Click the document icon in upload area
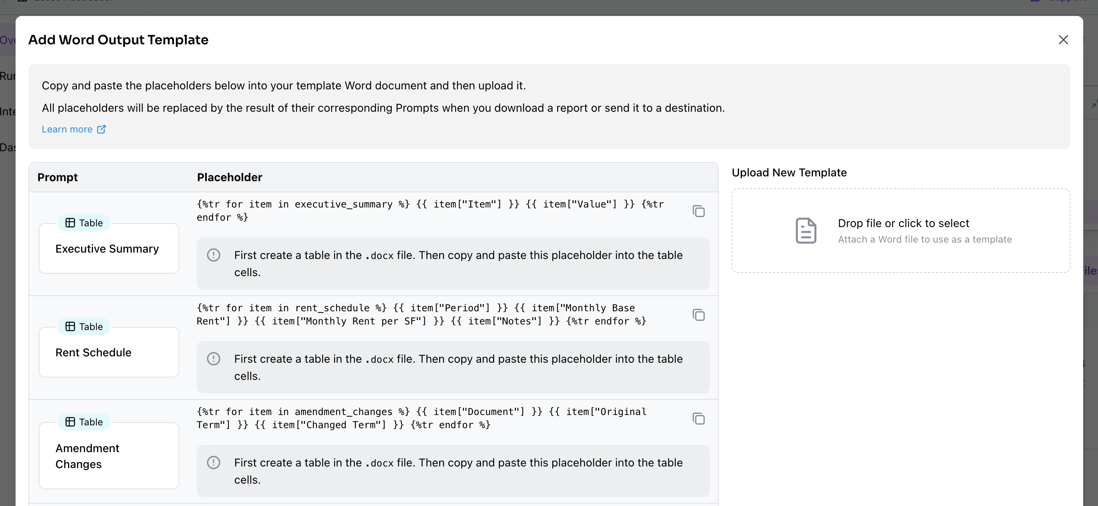This screenshot has width=1098, height=506. point(806,230)
